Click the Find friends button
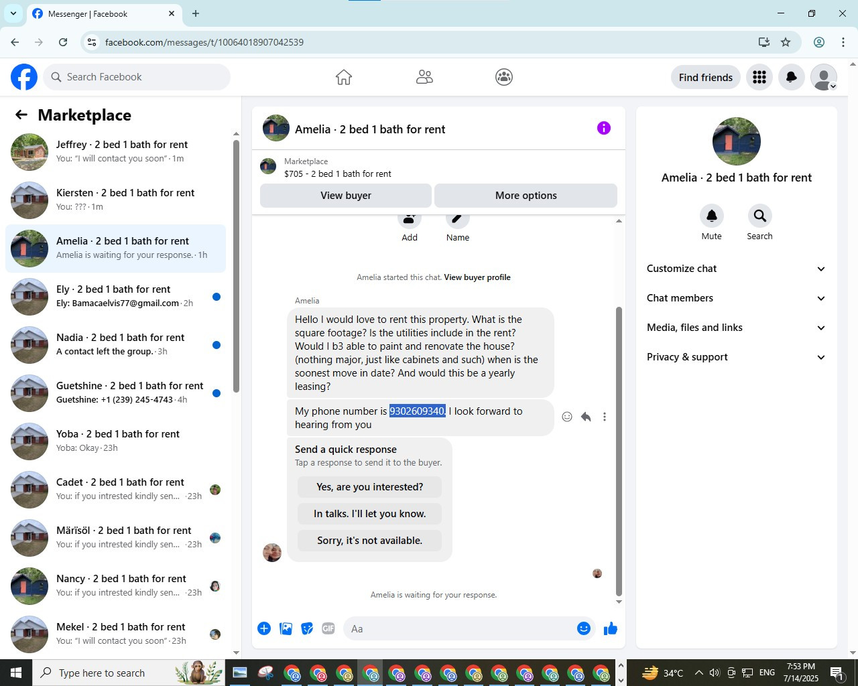This screenshot has width=858, height=686. pyautogui.click(x=706, y=77)
